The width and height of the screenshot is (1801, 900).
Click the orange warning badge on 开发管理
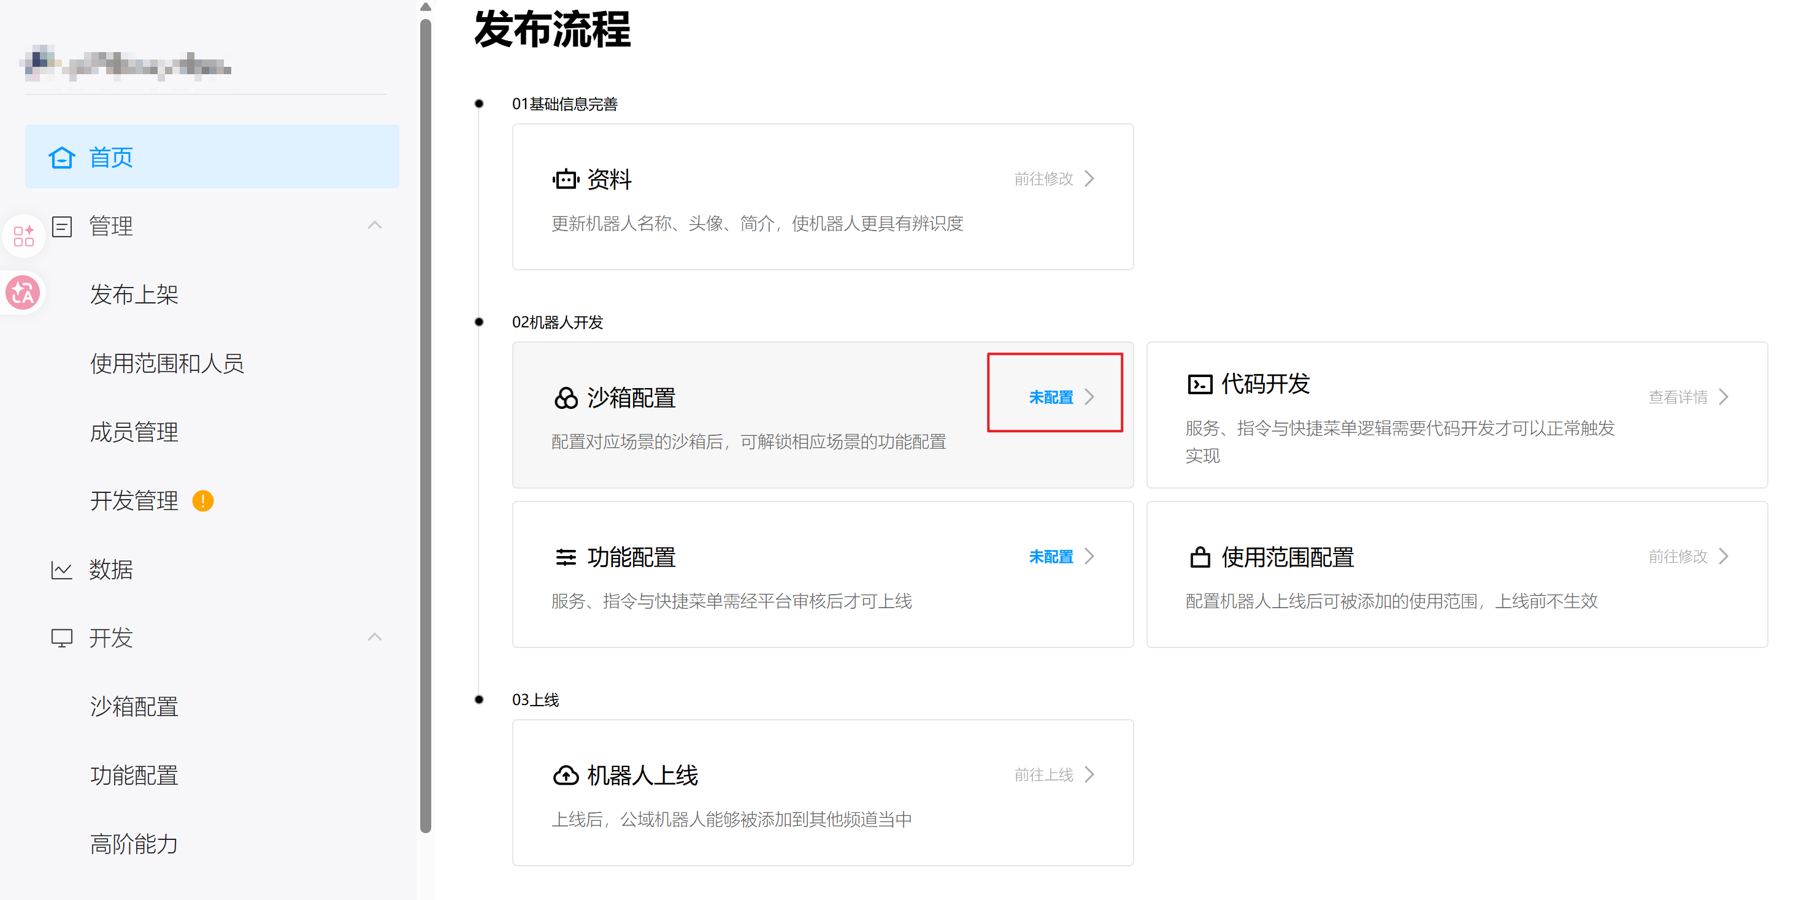coord(203,501)
